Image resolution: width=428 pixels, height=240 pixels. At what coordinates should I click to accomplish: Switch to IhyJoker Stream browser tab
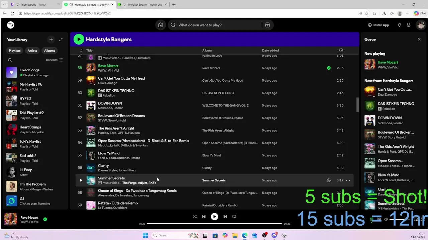142,5
